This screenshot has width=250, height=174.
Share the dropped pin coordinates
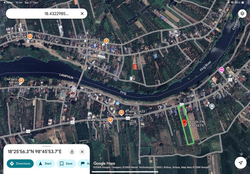point(72,152)
